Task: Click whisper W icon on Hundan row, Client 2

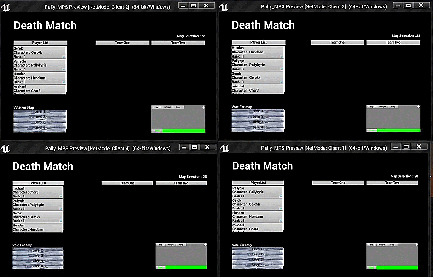Action: tap(64, 82)
